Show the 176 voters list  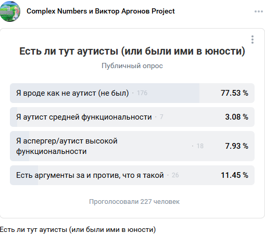[x=142, y=93]
